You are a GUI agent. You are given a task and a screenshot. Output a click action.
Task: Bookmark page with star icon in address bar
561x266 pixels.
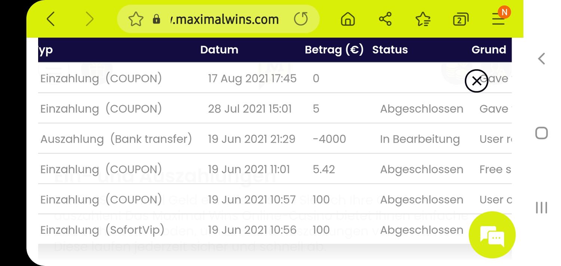136,19
